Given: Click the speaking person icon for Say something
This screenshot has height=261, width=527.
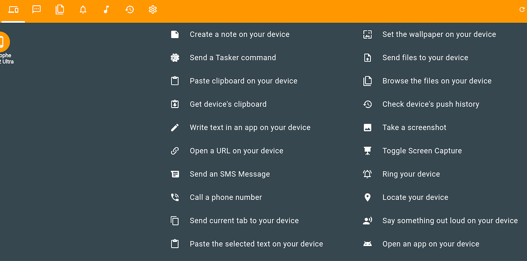Looking at the screenshot, I should [x=367, y=221].
